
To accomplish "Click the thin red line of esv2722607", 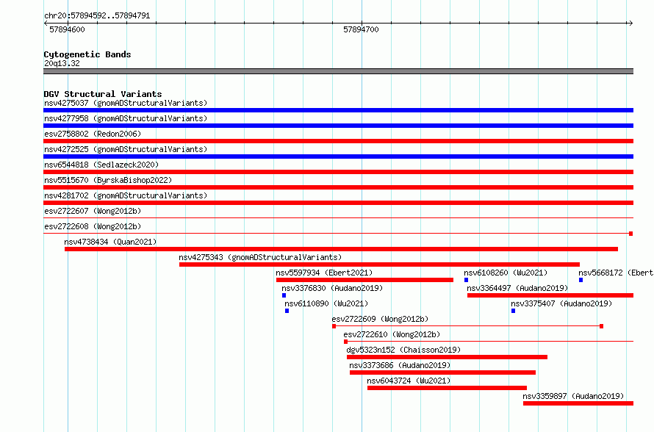I will (338, 218).
